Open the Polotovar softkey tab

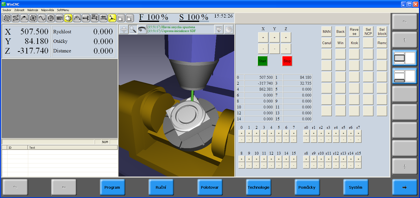coord(210,187)
